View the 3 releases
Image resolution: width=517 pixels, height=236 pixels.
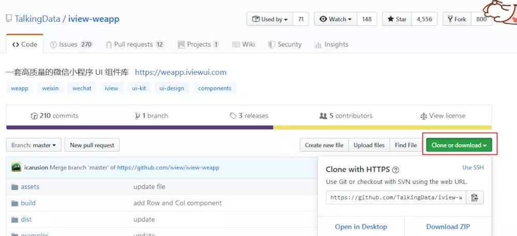(x=249, y=116)
